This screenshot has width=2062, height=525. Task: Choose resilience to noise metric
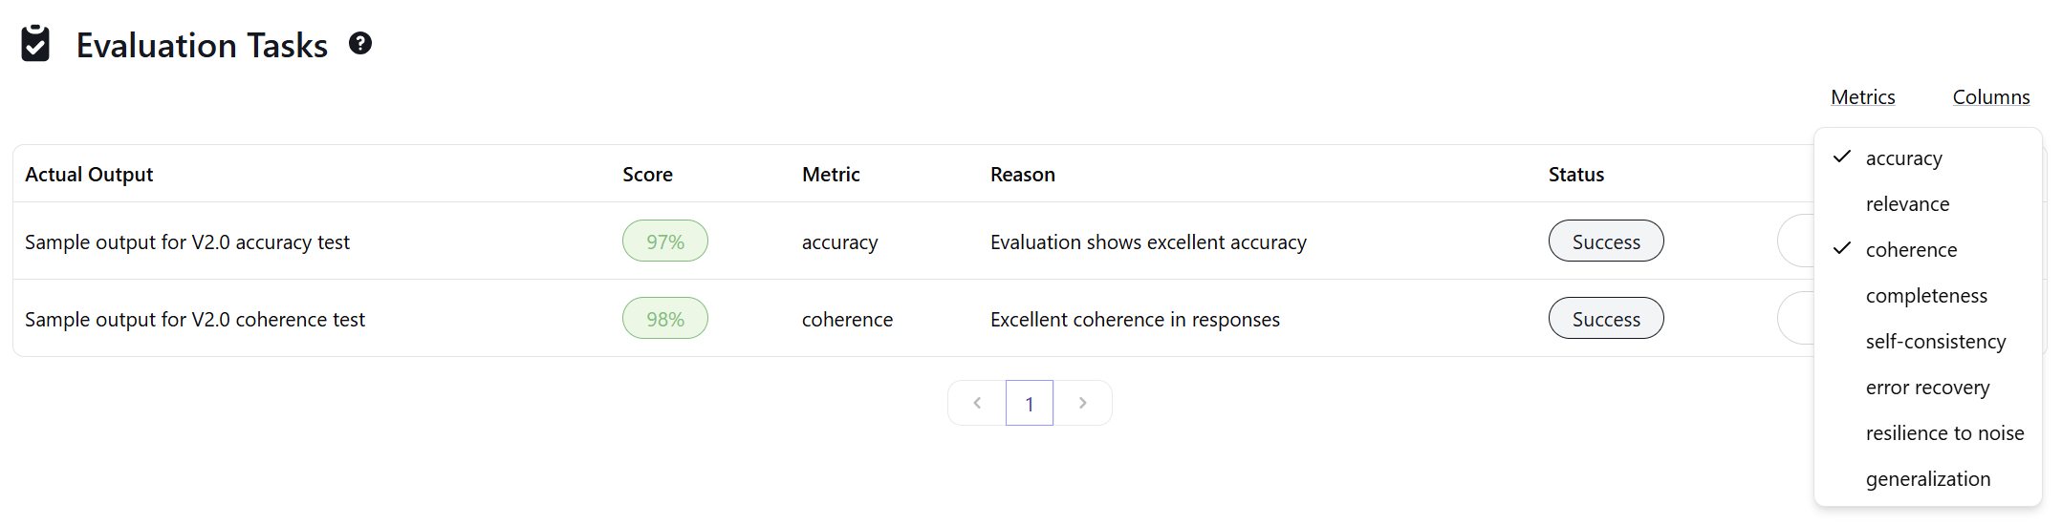[1944, 433]
